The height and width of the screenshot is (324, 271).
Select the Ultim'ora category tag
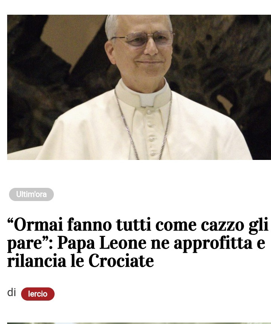31,195
